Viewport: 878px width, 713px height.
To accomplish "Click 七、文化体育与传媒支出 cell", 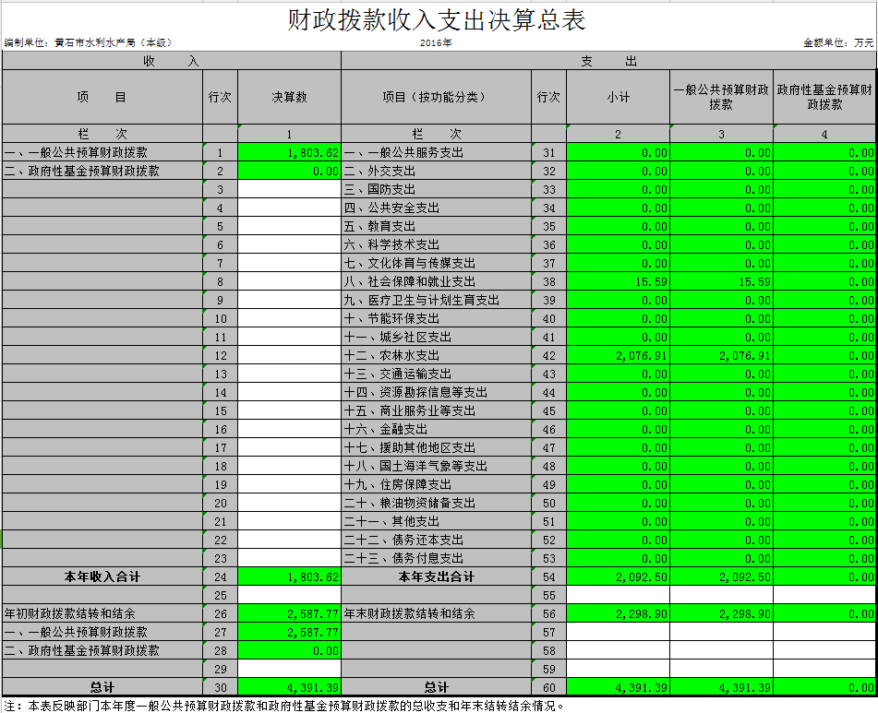I will click(436, 264).
